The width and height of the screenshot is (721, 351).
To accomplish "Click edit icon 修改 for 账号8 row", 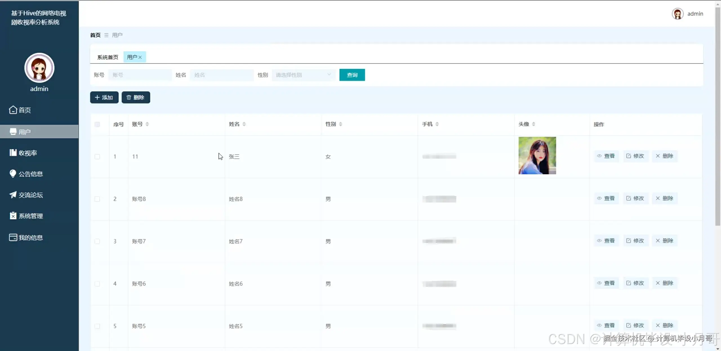I will 629,199.
